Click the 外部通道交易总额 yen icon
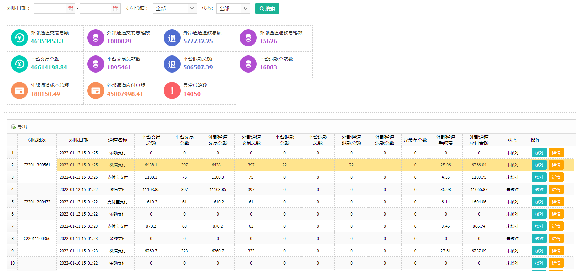The height and width of the screenshot is (271, 576). click(x=19, y=38)
